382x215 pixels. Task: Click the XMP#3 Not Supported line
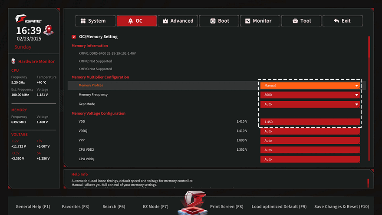95,69
